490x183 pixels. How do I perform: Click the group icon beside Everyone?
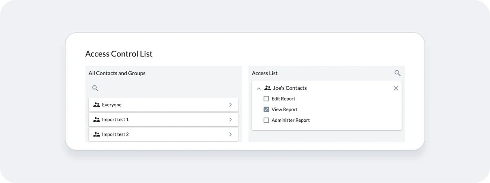tap(97, 105)
